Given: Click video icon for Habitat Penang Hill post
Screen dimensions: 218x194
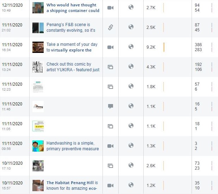Looking at the screenshot, I should pos(110,186).
